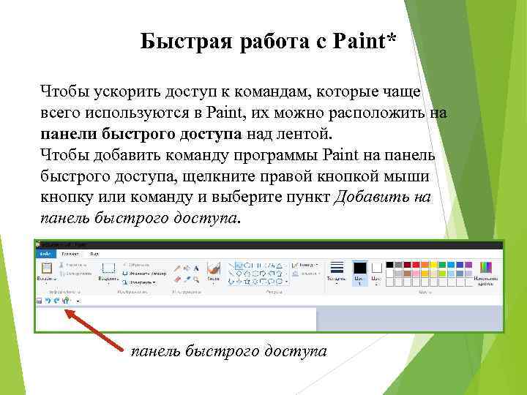Select the Oval shape
This screenshot has height=395, width=527.
click(x=247, y=266)
